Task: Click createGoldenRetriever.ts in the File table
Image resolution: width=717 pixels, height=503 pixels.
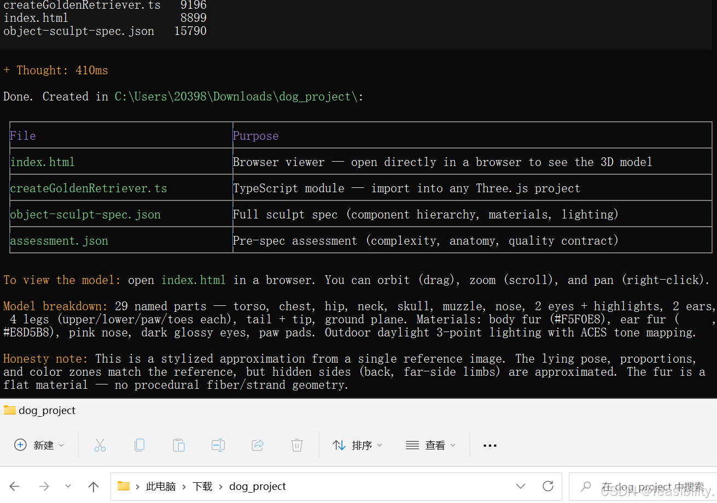Action: (89, 188)
